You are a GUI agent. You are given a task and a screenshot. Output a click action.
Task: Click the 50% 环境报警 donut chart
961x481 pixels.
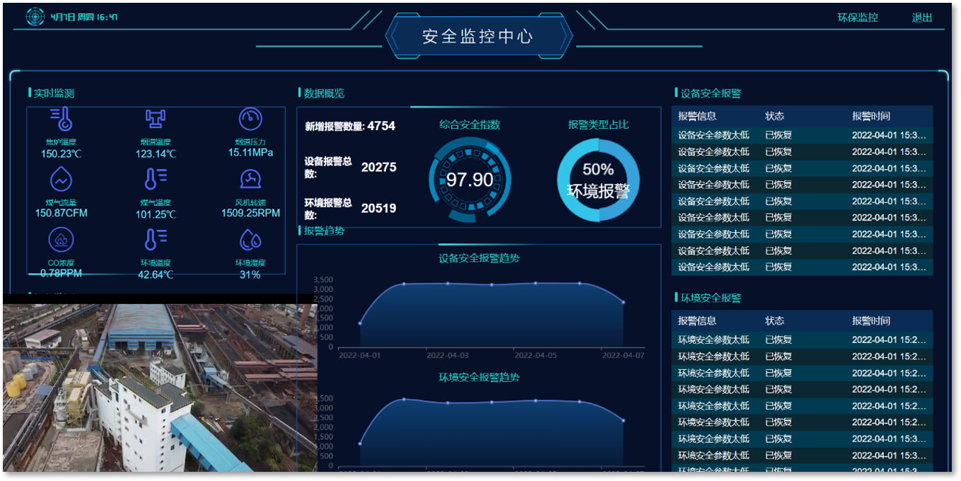598,180
